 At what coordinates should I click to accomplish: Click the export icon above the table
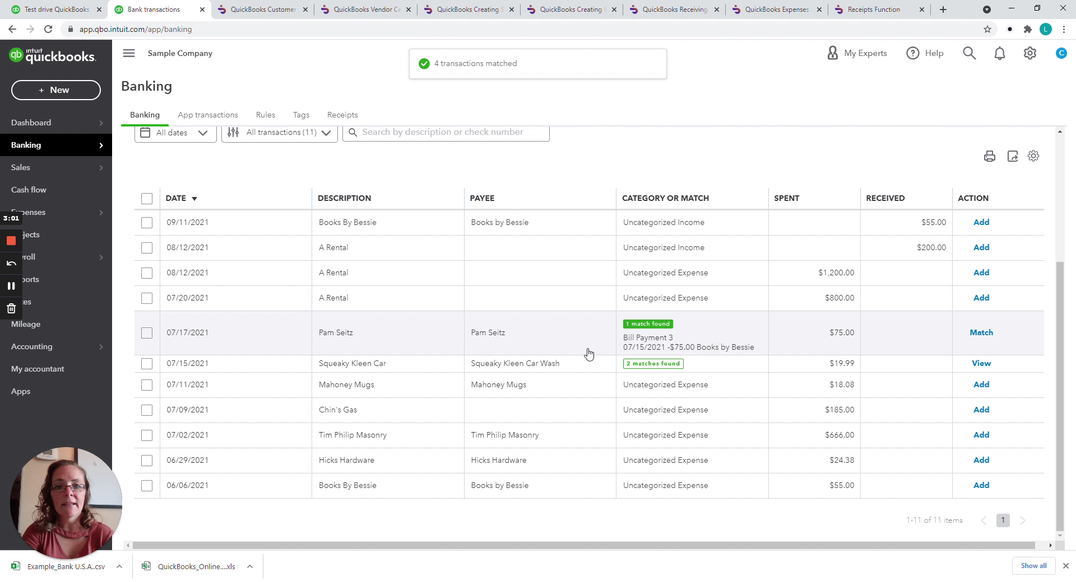point(1012,156)
